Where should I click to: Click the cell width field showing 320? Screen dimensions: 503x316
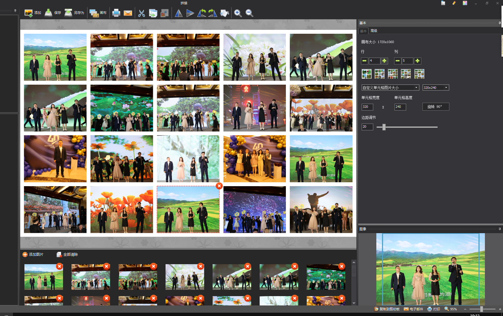[367, 107]
